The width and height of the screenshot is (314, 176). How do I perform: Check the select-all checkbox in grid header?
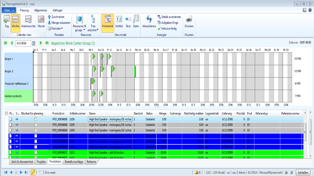(x=6, y=113)
